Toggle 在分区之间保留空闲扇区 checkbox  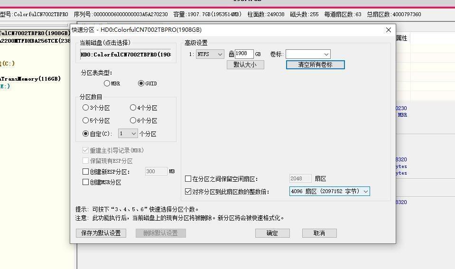tap(188, 178)
